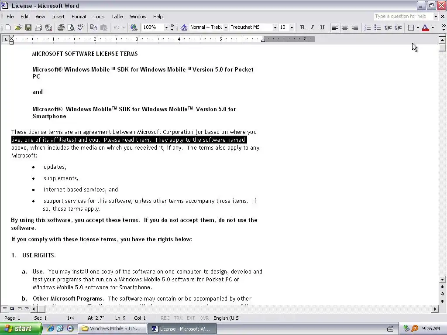Open the File menu
The width and height of the screenshot is (447, 335).
click(x=10, y=17)
